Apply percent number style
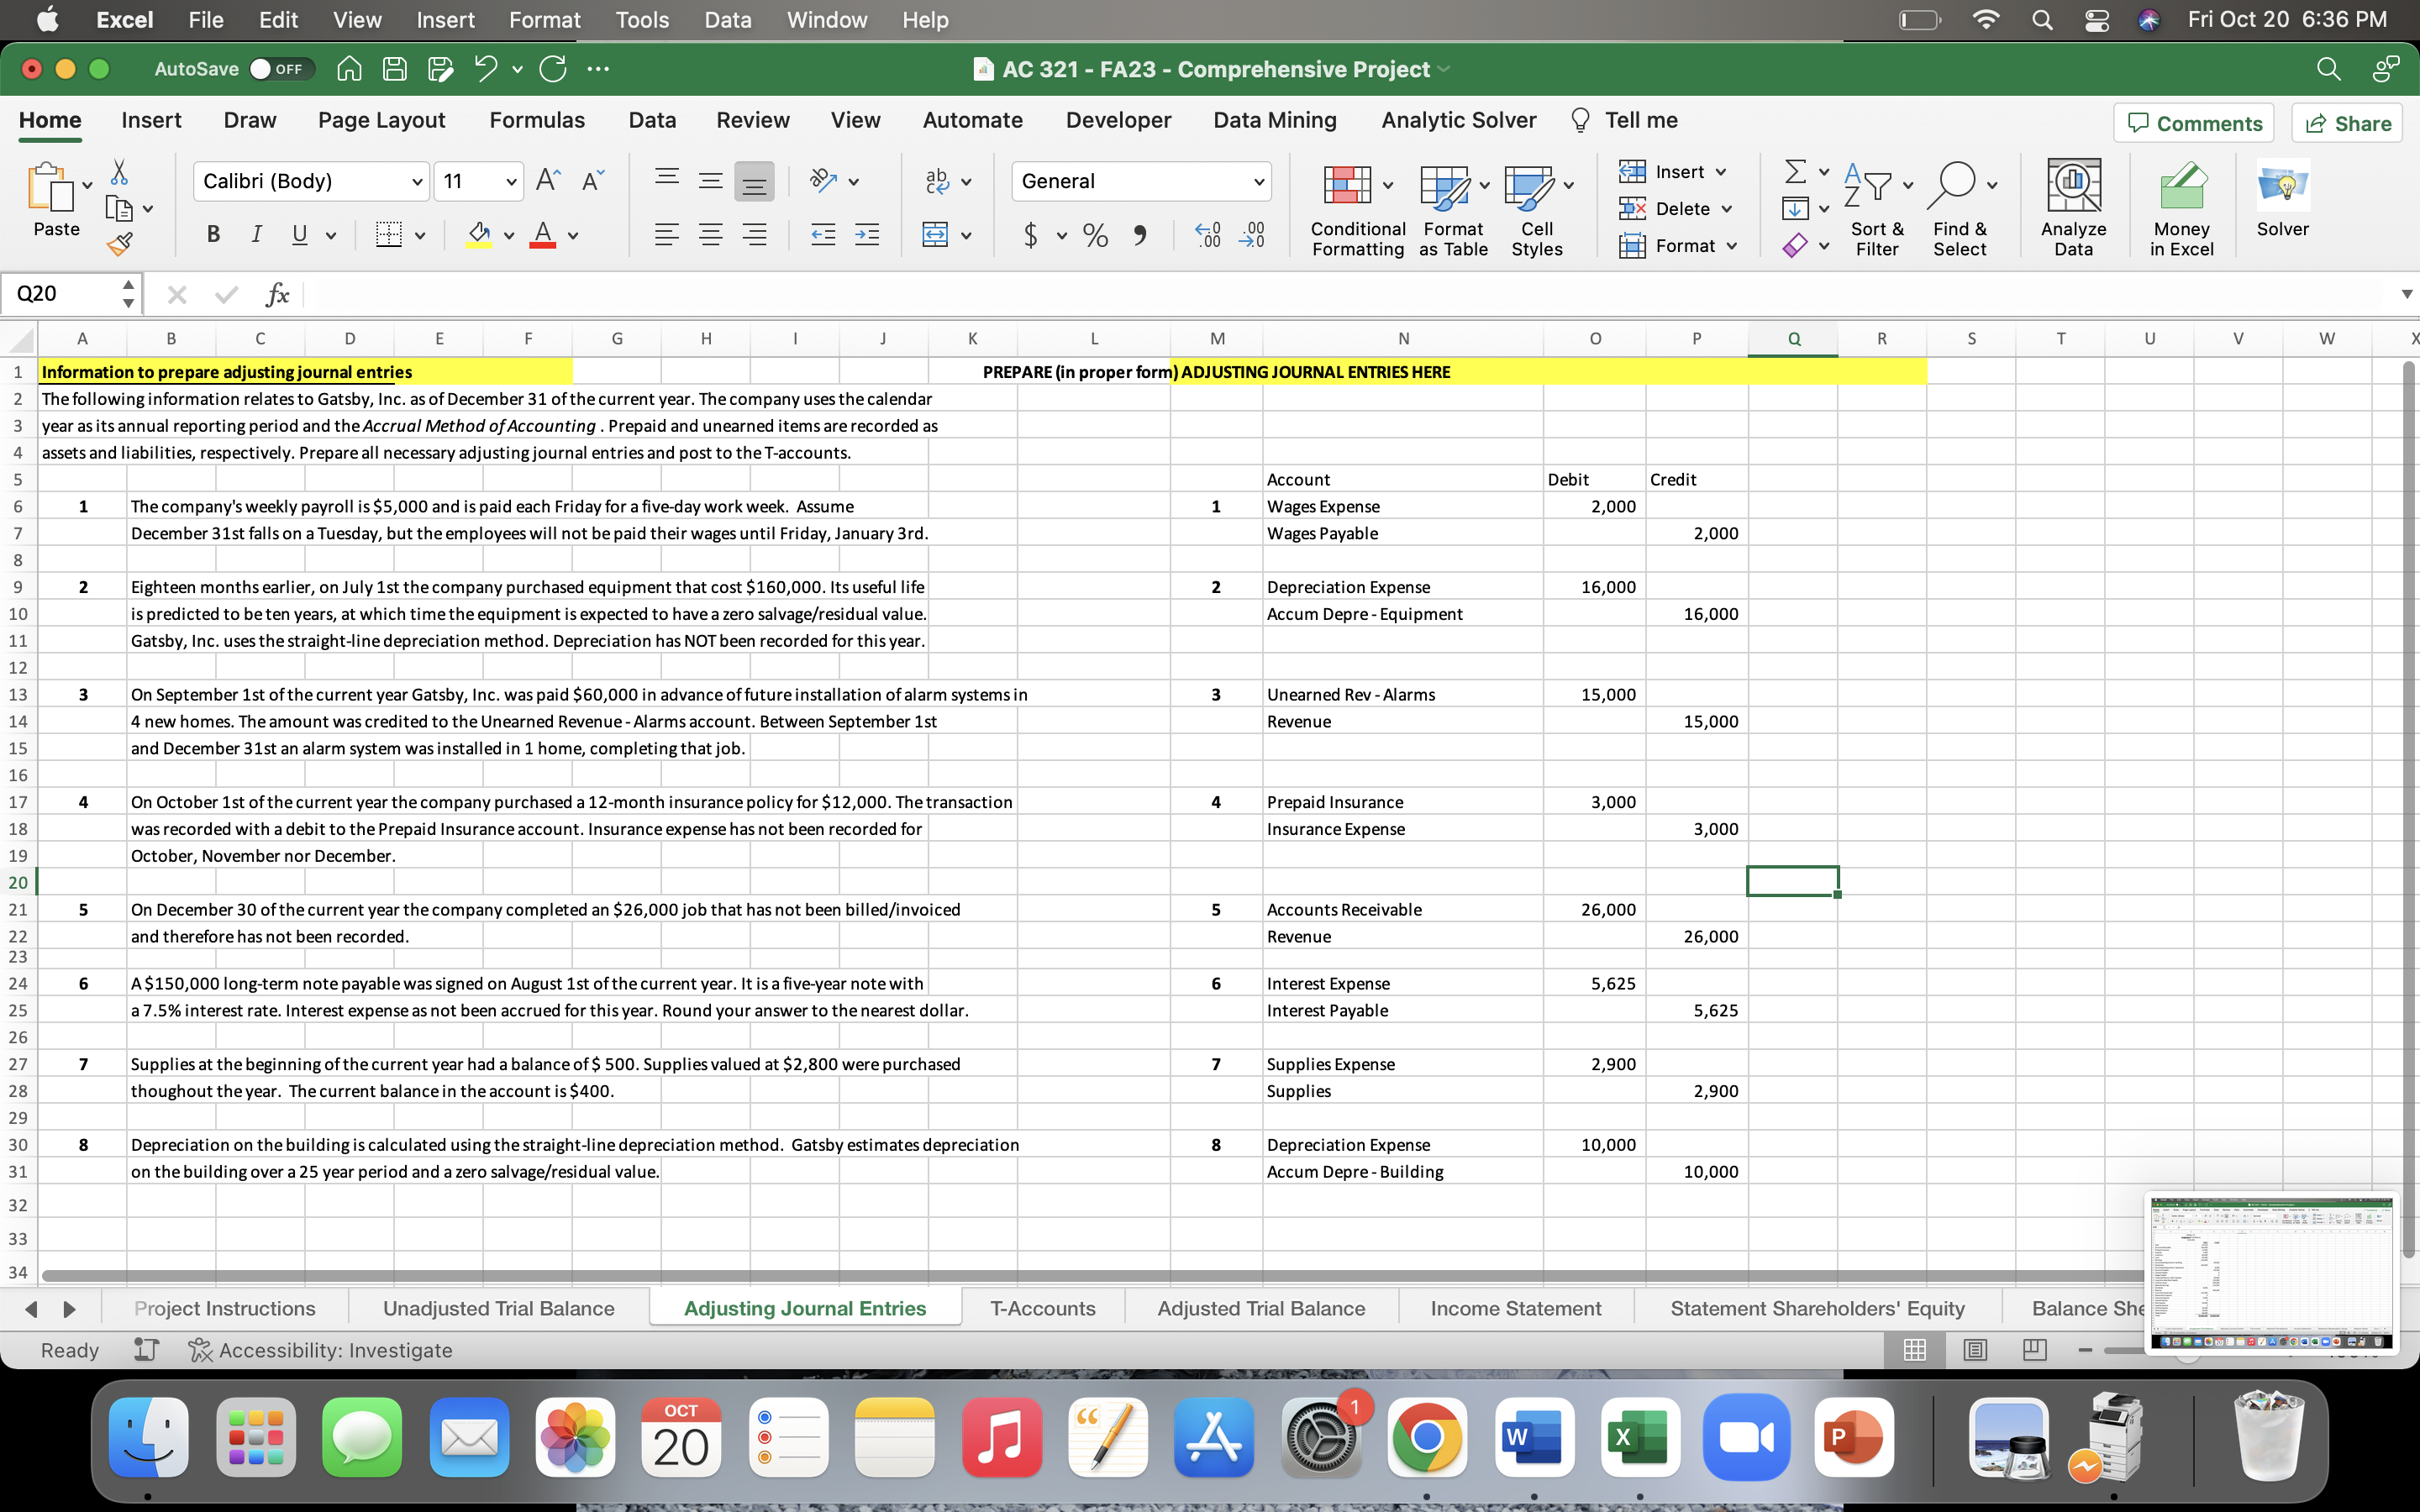 coord(1095,235)
